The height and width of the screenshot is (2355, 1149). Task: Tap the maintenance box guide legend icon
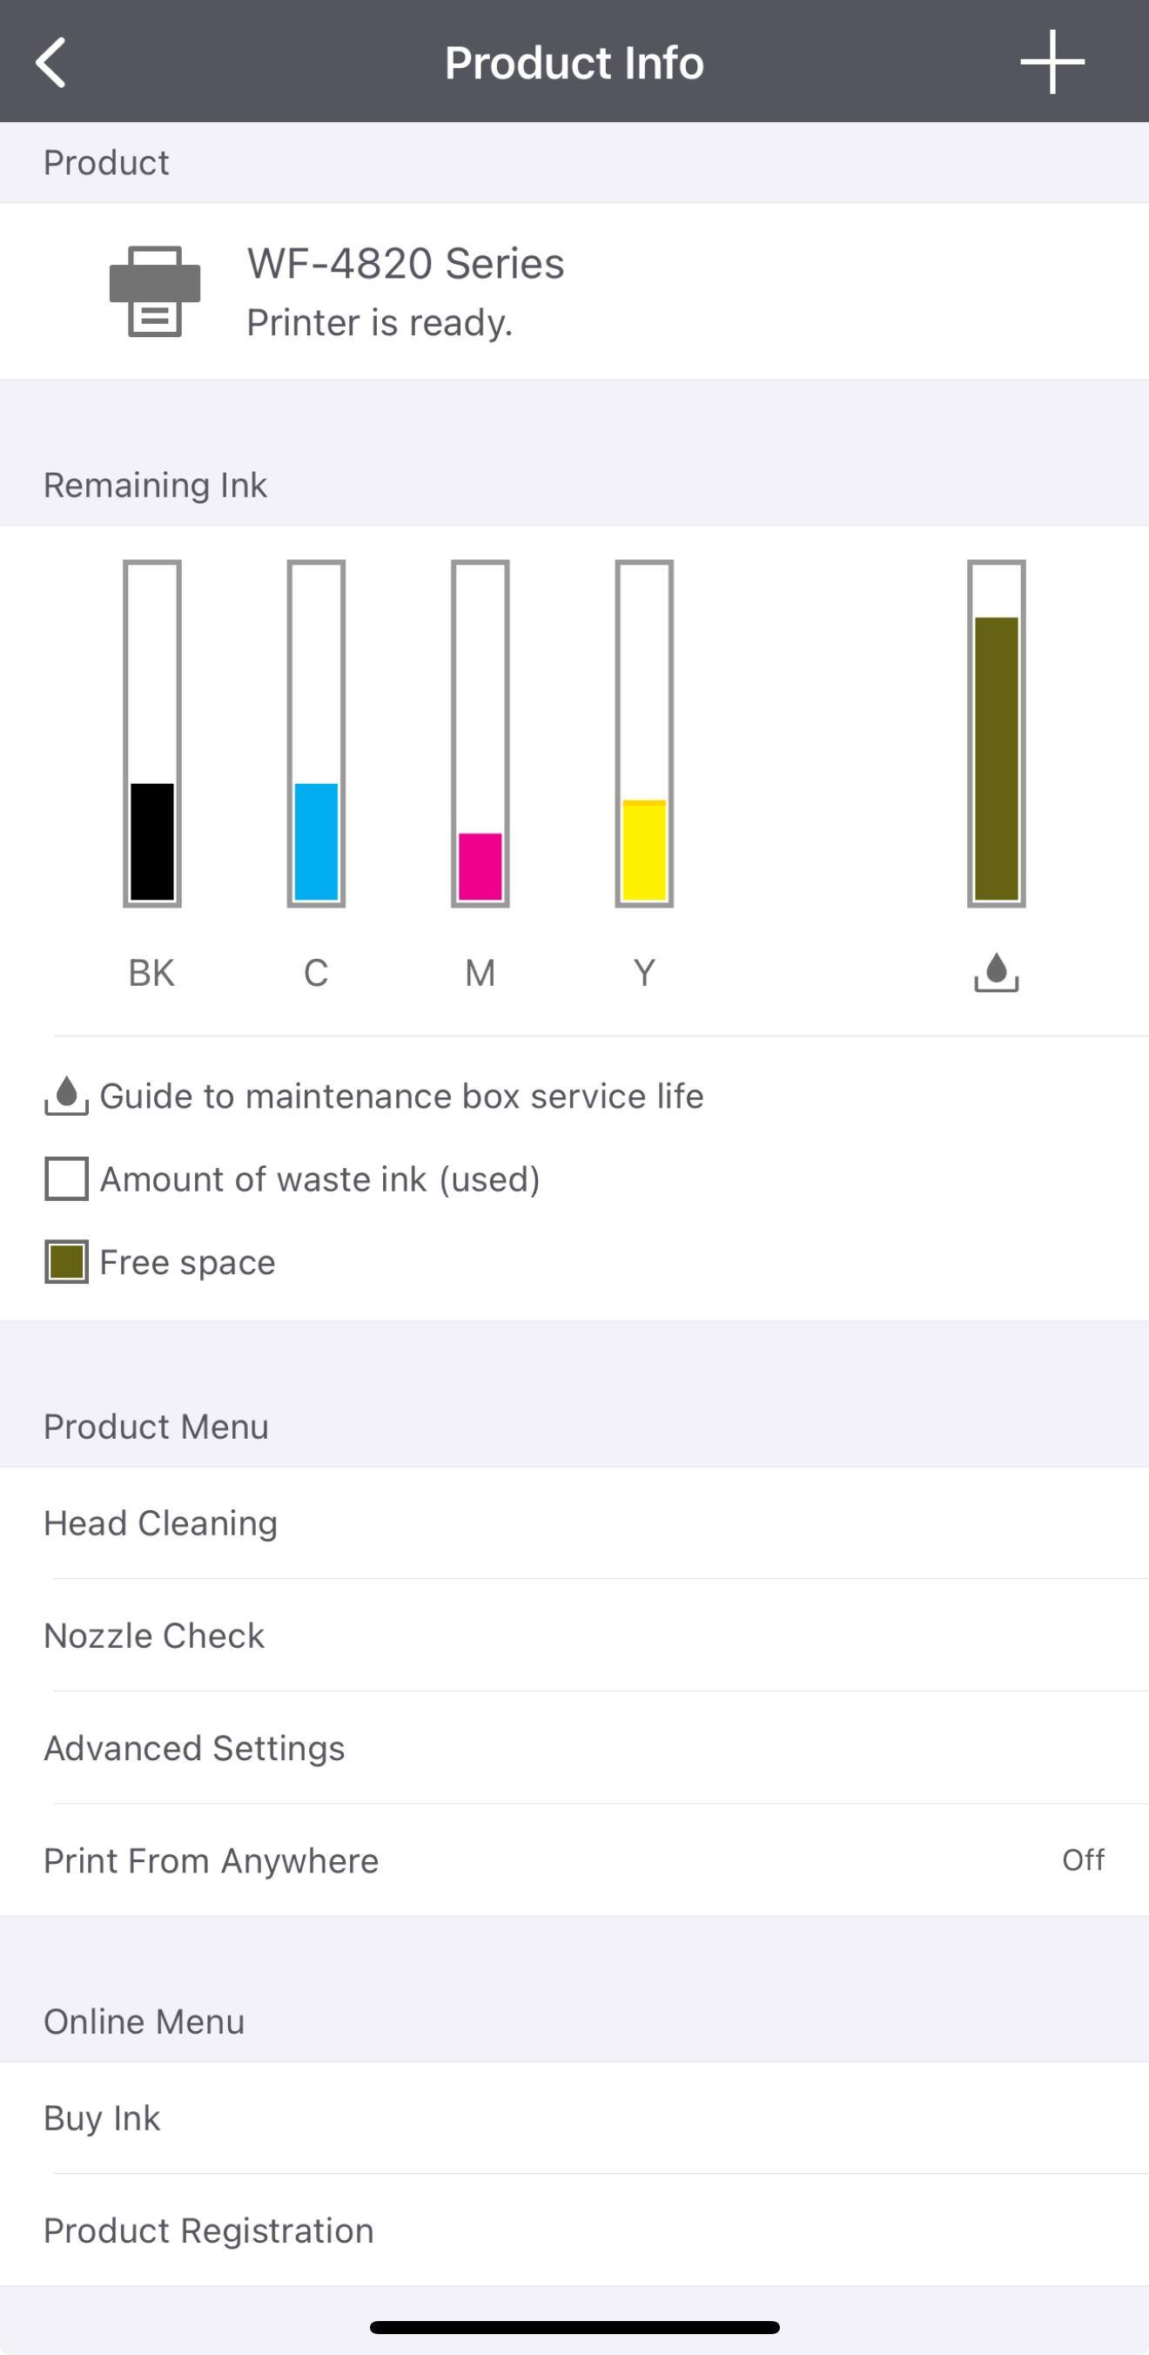coord(67,1097)
